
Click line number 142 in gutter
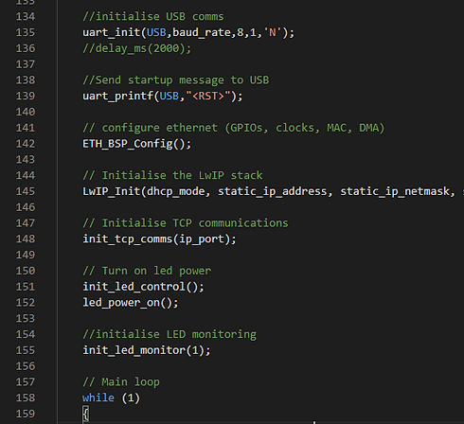coord(26,144)
